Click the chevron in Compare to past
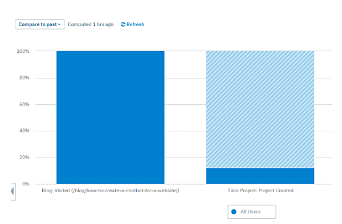The image size is (342, 224). pos(59,24)
